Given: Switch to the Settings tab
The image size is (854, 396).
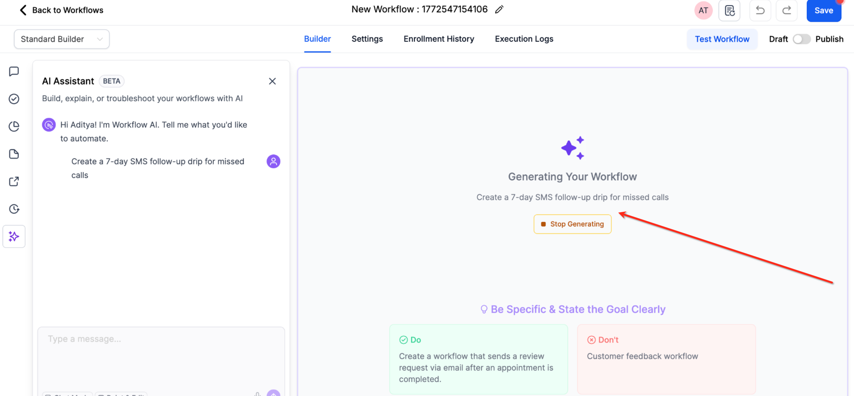Looking at the screenshot, I should tap(367, 39).
